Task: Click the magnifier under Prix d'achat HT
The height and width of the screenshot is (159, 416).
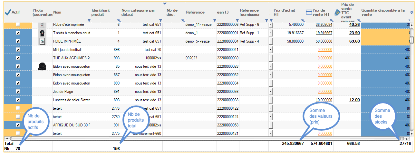Action: (303, 21)
